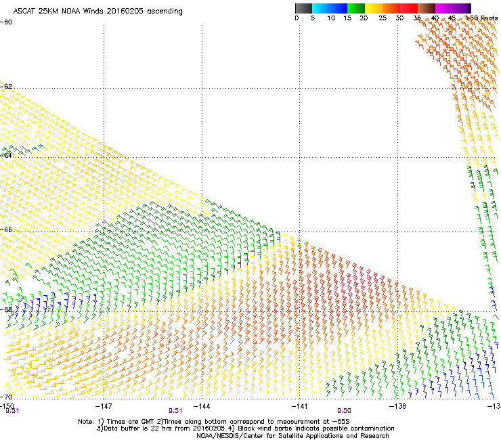Image resolution: width=501 pixels, height=440 pixels.
Task: Click the '>50 knots' legend label
Action: pyautogui.click(x=481, y=18)
